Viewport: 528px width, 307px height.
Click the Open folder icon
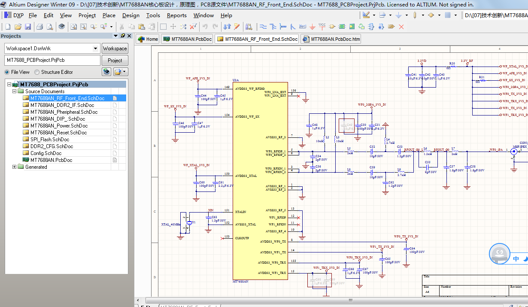click(18, 27)
